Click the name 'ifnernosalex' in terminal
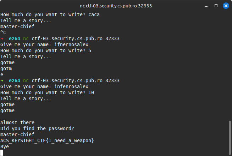Image resolution: width=232 pixels, height=156 pixels. 71,44
